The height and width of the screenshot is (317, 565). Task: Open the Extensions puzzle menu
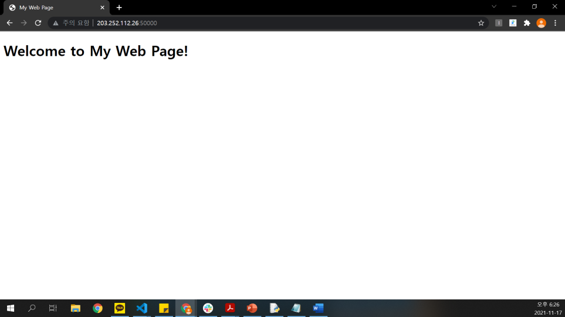coord(527,23)
